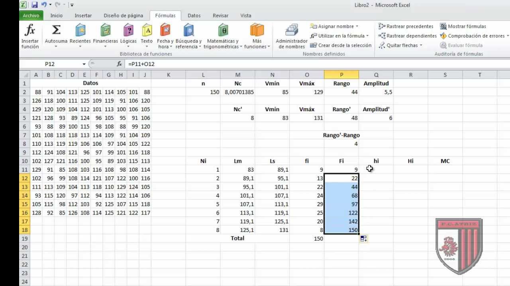Image resolution: width=510 pixels, height=286 pixels.
Task: Click the Save icon in quick access toolbar
Action: coord(35,5)
